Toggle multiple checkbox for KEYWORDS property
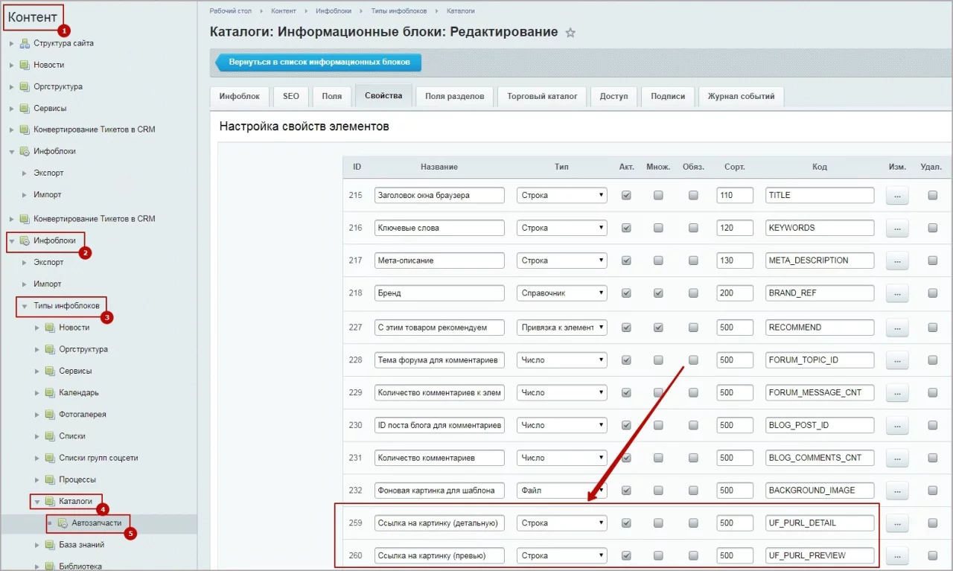Image resolution: width=953 pixels, height=571 pixels. click(658, 228)
